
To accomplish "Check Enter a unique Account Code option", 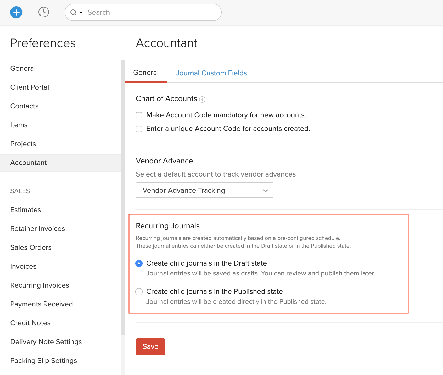I will (139, 129).
